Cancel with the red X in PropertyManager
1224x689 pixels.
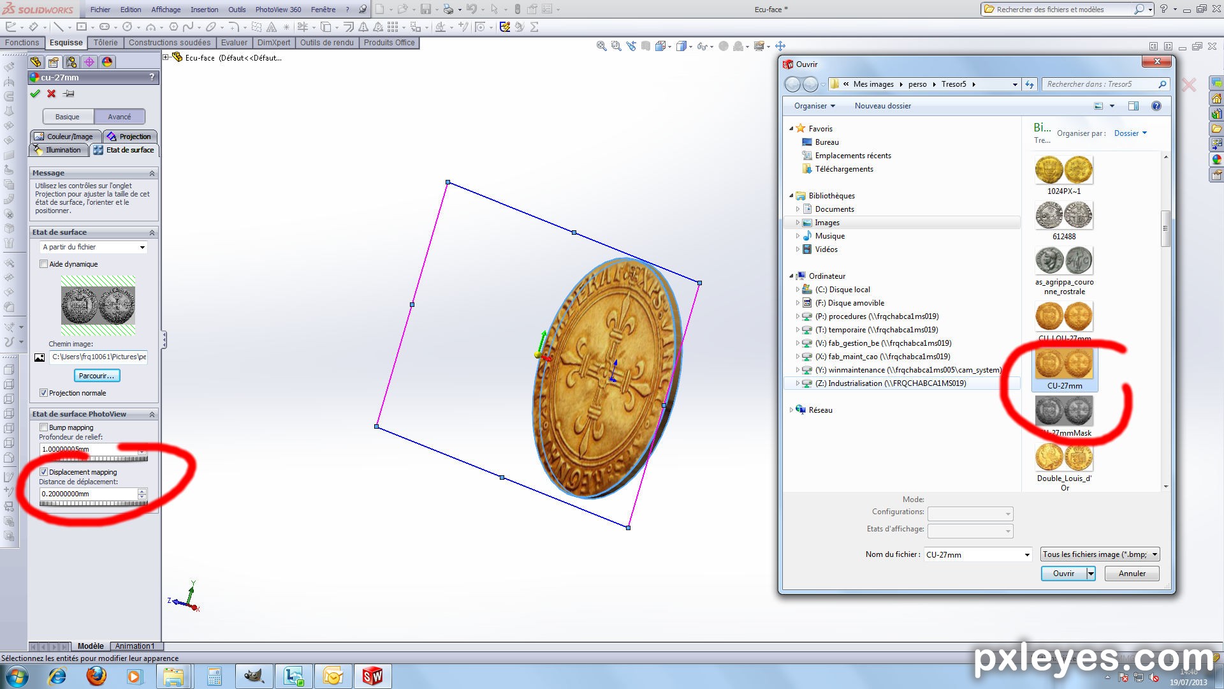(52, 94)
